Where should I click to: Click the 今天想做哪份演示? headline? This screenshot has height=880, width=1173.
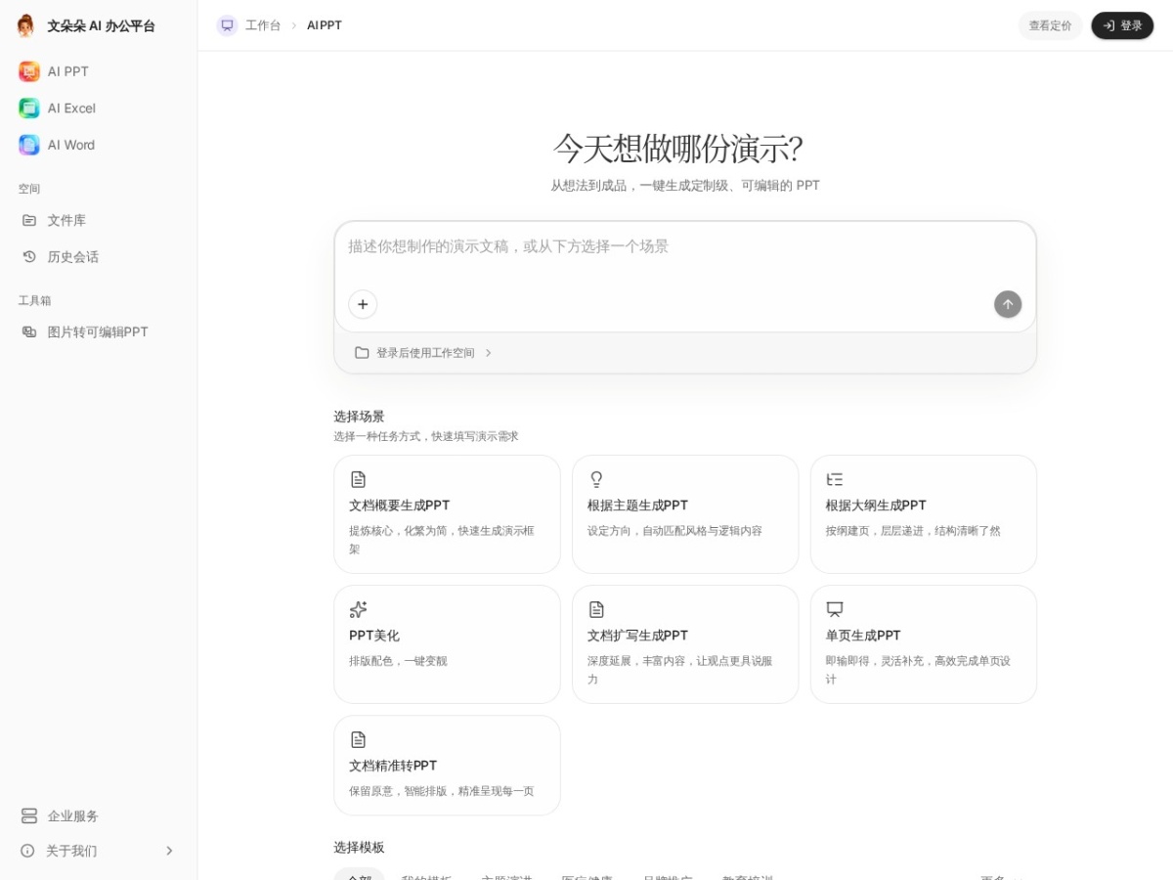pos(678,149)
